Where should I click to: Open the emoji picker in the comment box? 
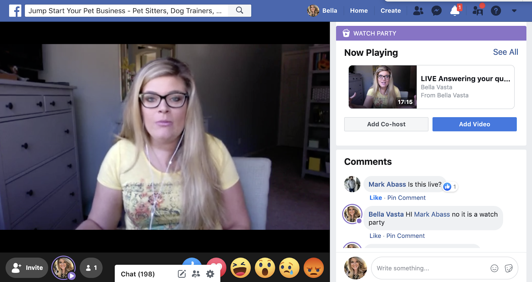tap(494, 268)
